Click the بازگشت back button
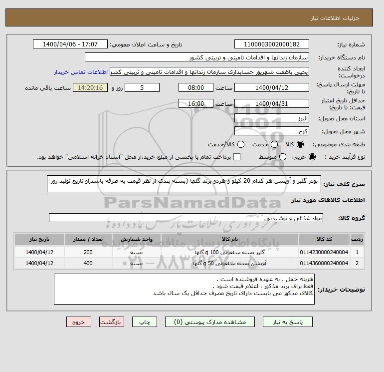This screenshot has height=372, width=384. coord(112,322)
